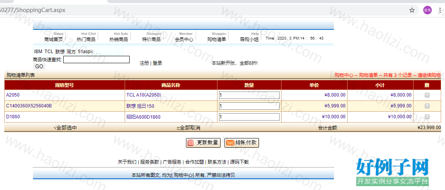445x190 pixels.
Task: Edit quantity field for 联想 旭日150
Action: [x=249, y=106]
